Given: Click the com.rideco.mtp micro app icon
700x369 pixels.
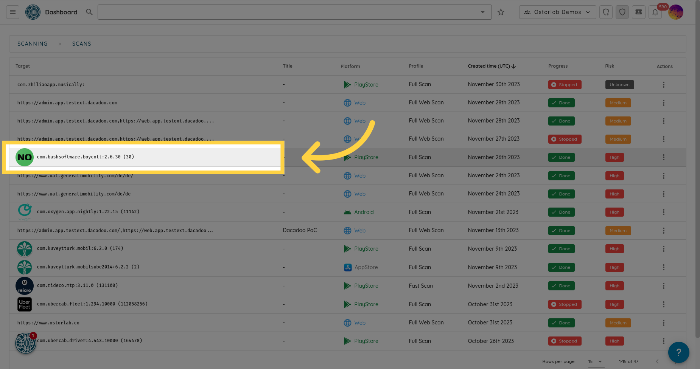Looking at the screenshot, I should tap(25, 286).
